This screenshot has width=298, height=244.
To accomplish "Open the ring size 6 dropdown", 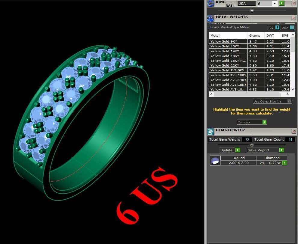I will click(x=275, y=4).
